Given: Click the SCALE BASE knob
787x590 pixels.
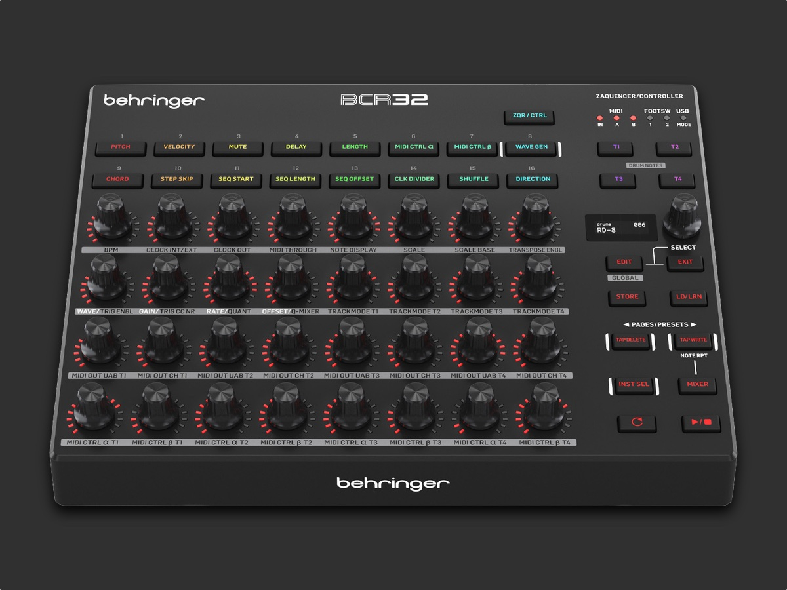Looking at the screenshot, I should tap(476, 218).
